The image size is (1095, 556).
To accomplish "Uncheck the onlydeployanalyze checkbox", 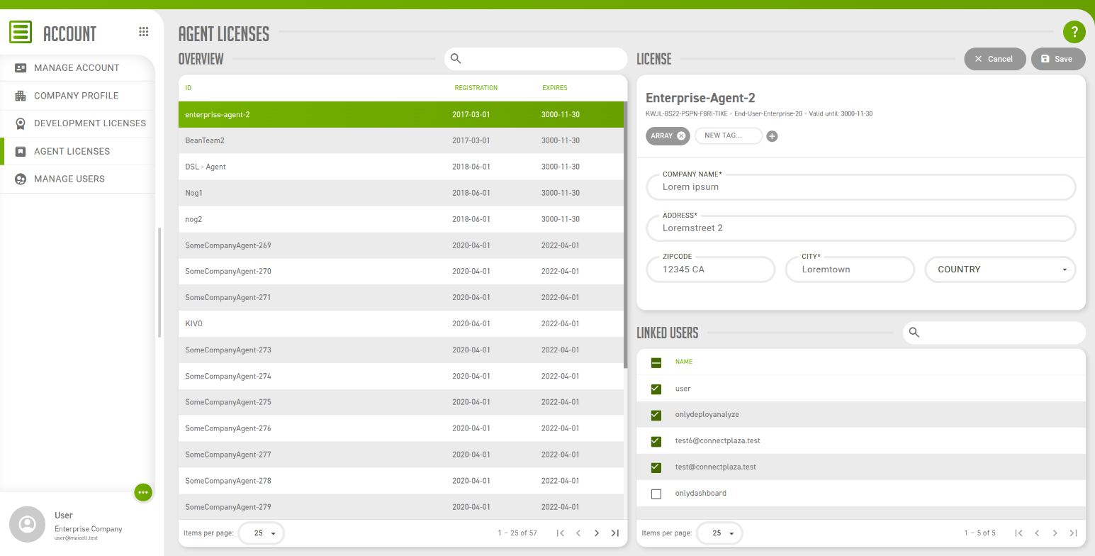I will (x=656, y=415).
